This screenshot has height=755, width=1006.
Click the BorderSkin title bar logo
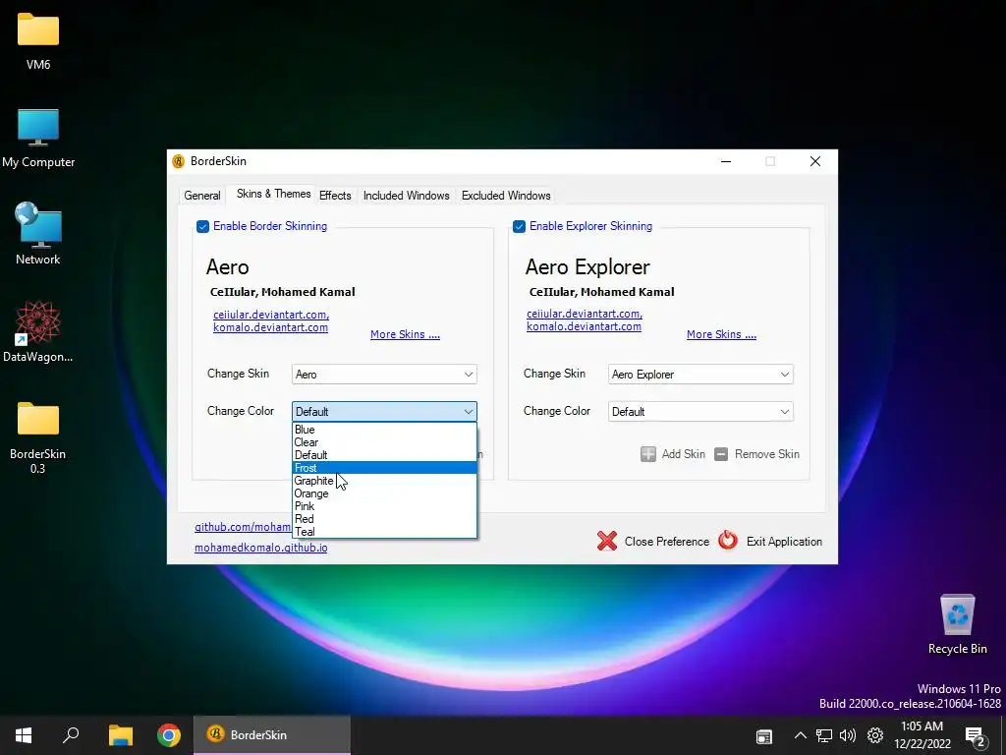tap(179, 161)
